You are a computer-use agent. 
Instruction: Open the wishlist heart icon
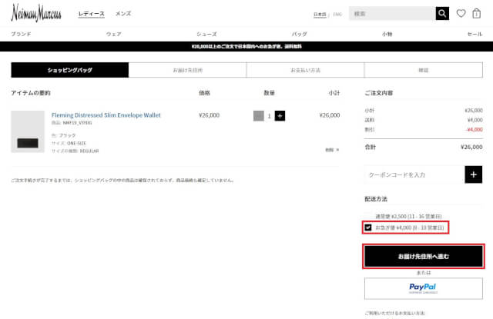[x=461, y=14]
